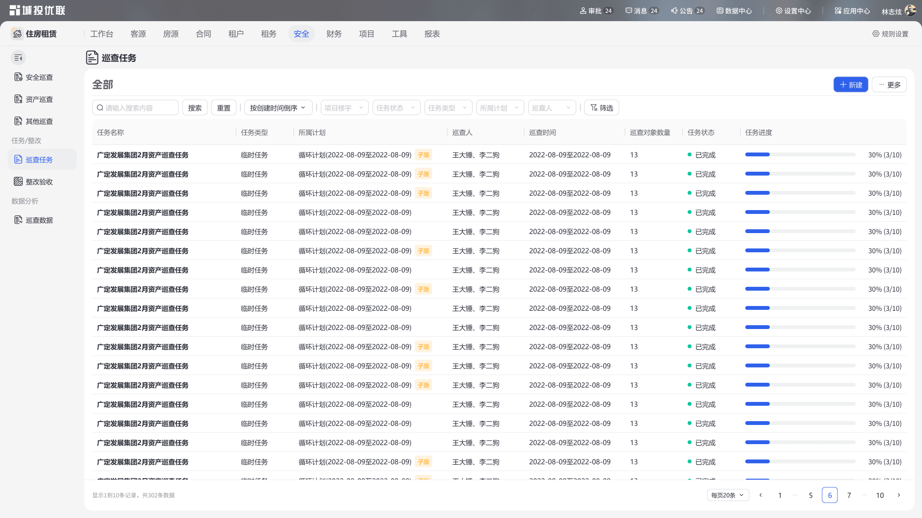This screenshot has height=518, width=922.
Task: Go to previous page arrow
Action: click(761, 495)
